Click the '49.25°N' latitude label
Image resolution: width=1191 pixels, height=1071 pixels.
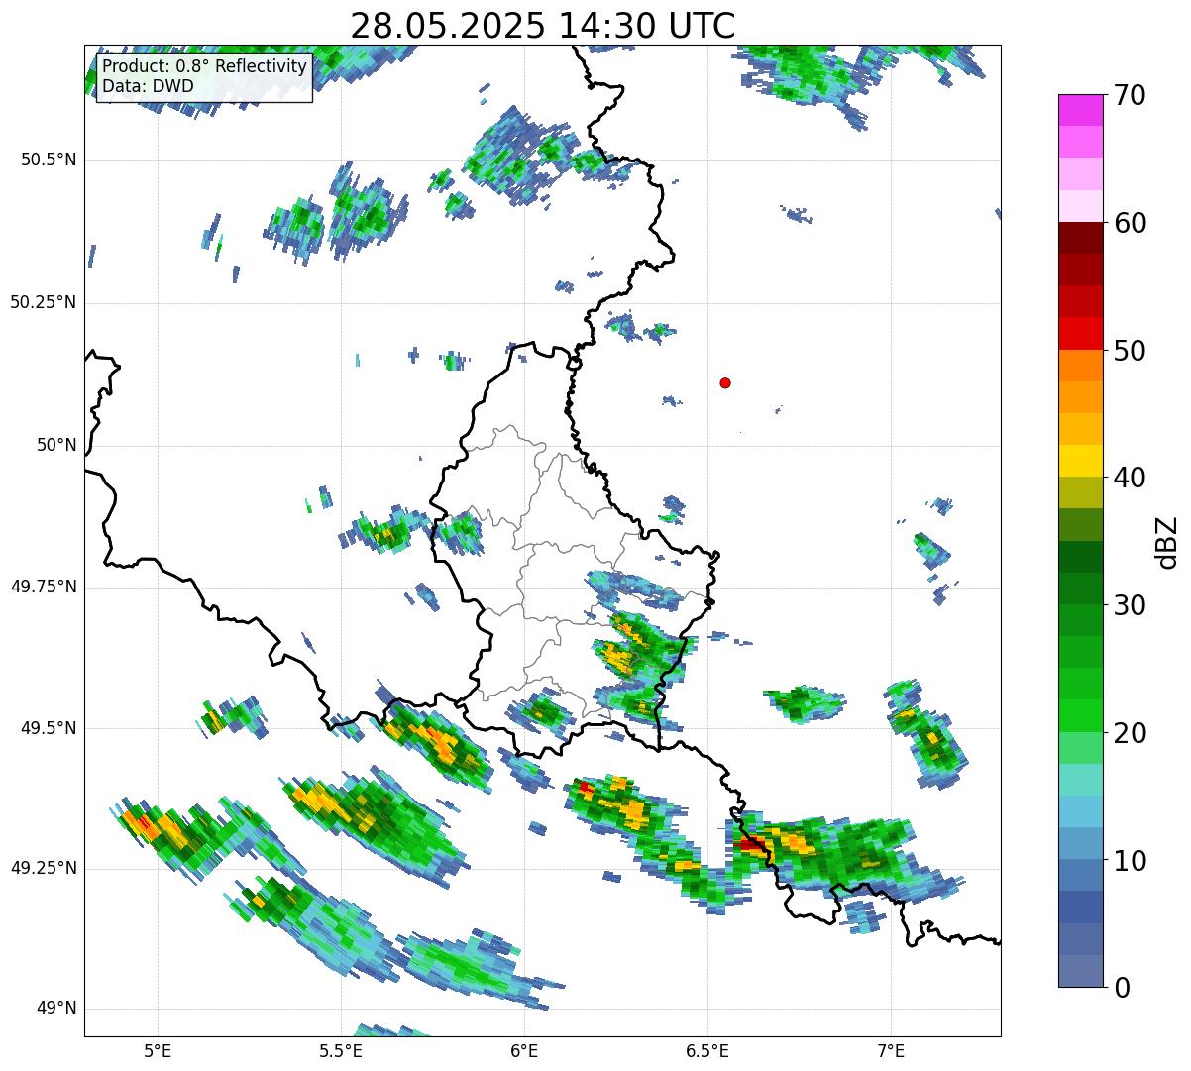[44, 869]
